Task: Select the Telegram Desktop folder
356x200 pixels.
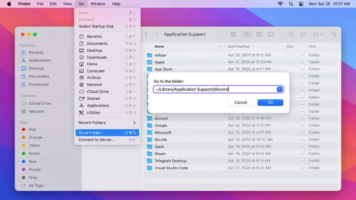Action: (241, 161)
